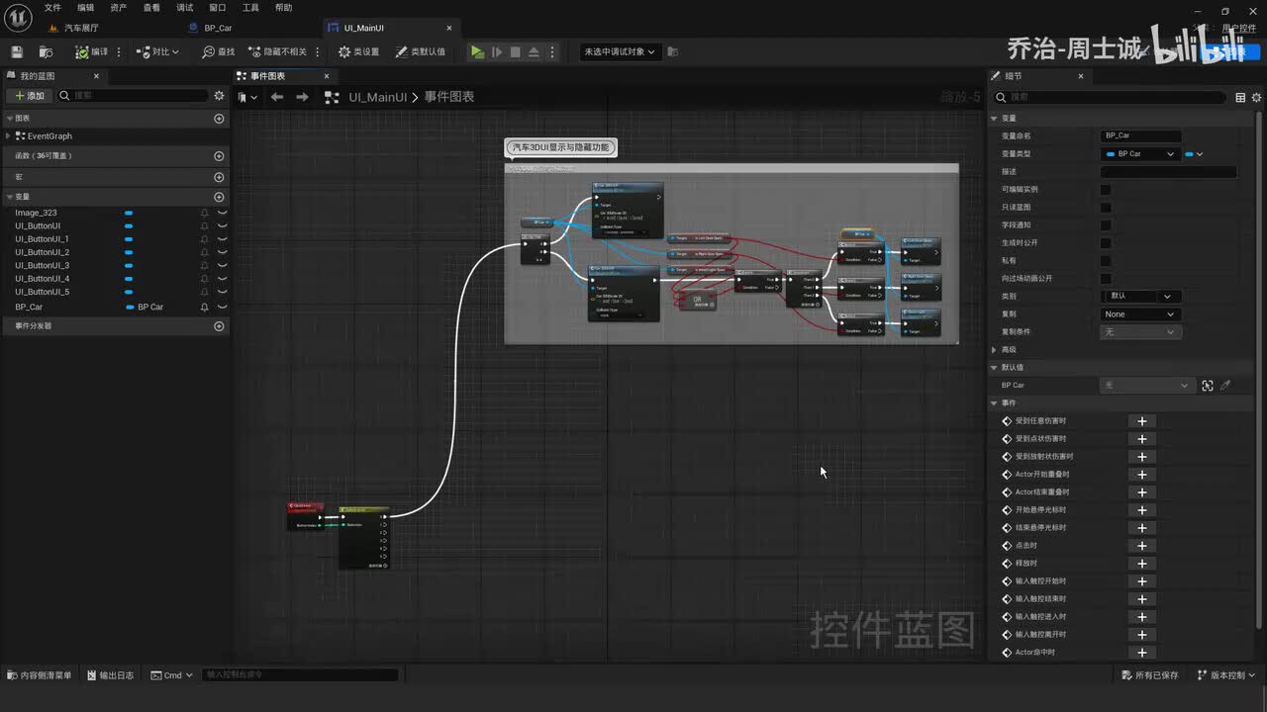Click the Details panel search field
This screenshot has height=712, width=1267.
[x=1111, y=97]
